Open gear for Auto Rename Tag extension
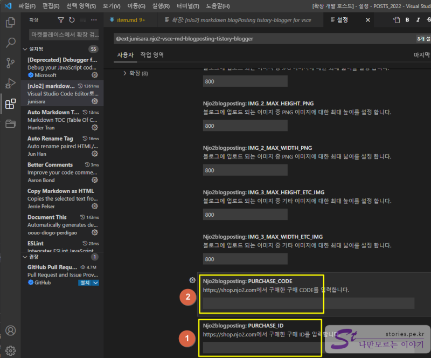 click(95, 154)
